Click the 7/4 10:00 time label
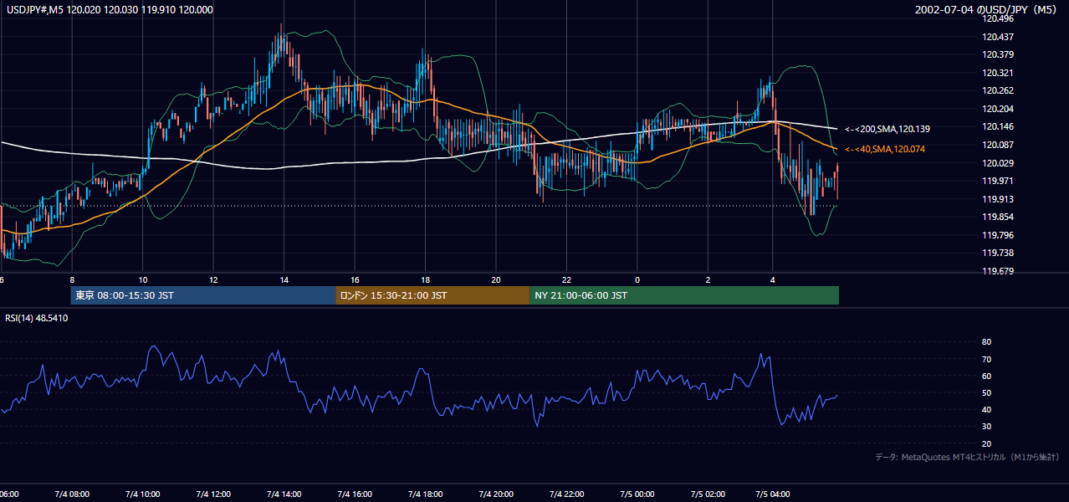 tap(142, 494)
